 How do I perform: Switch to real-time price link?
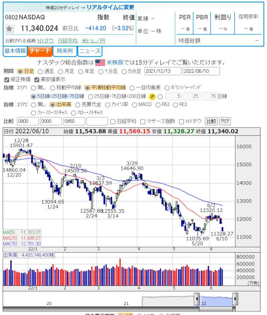(110, 7)
